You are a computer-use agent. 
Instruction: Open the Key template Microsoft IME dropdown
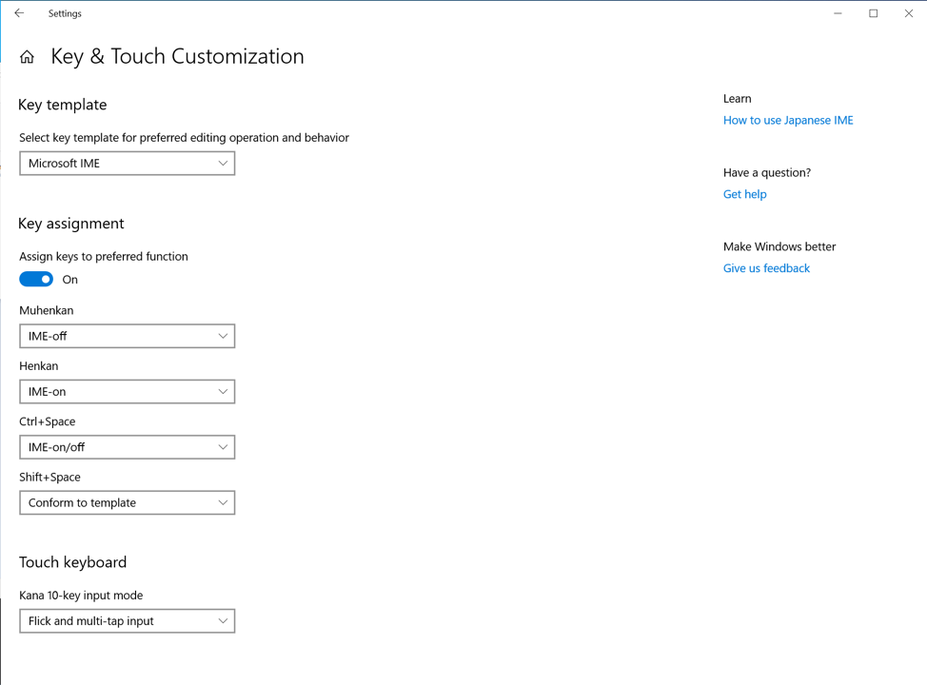pyautogui.click(x=127, y=164)
